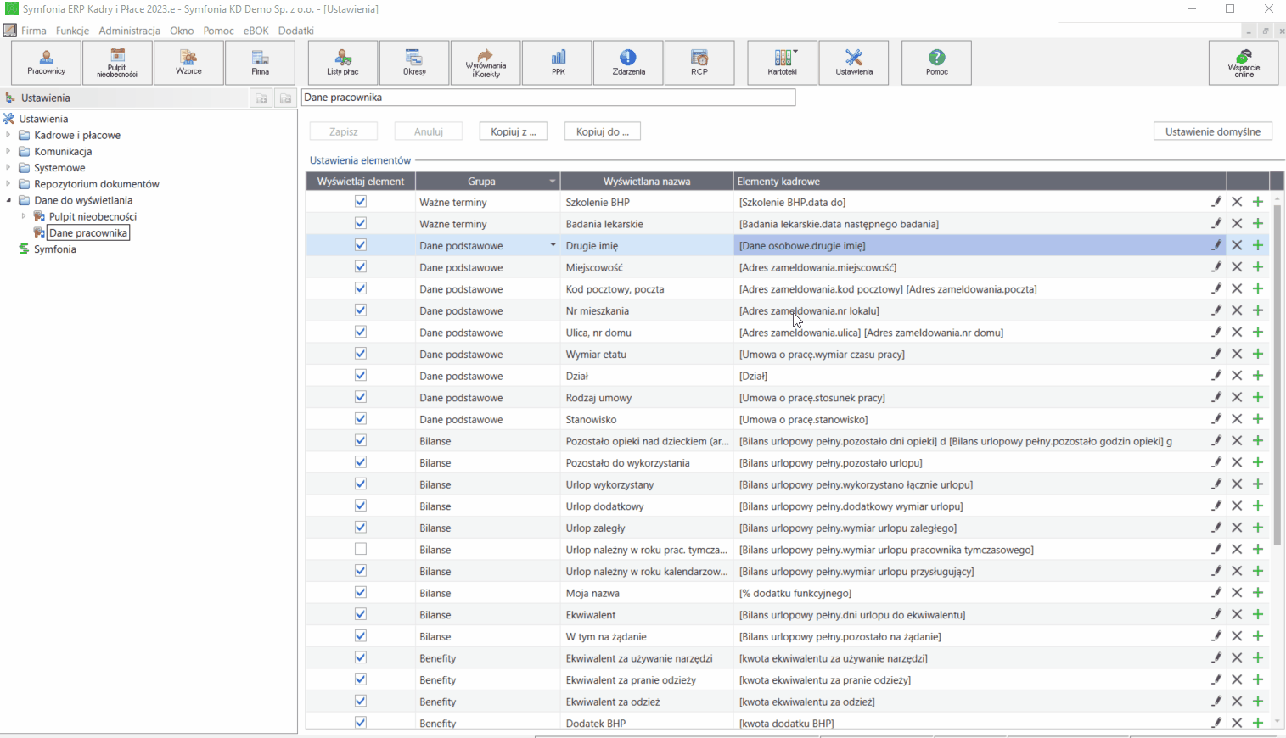
Task: Click the first small icon in the Ustawienia panel header
Action: 261,98
